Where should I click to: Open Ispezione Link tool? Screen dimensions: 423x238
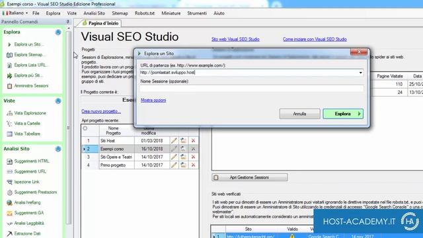[26, 182]
